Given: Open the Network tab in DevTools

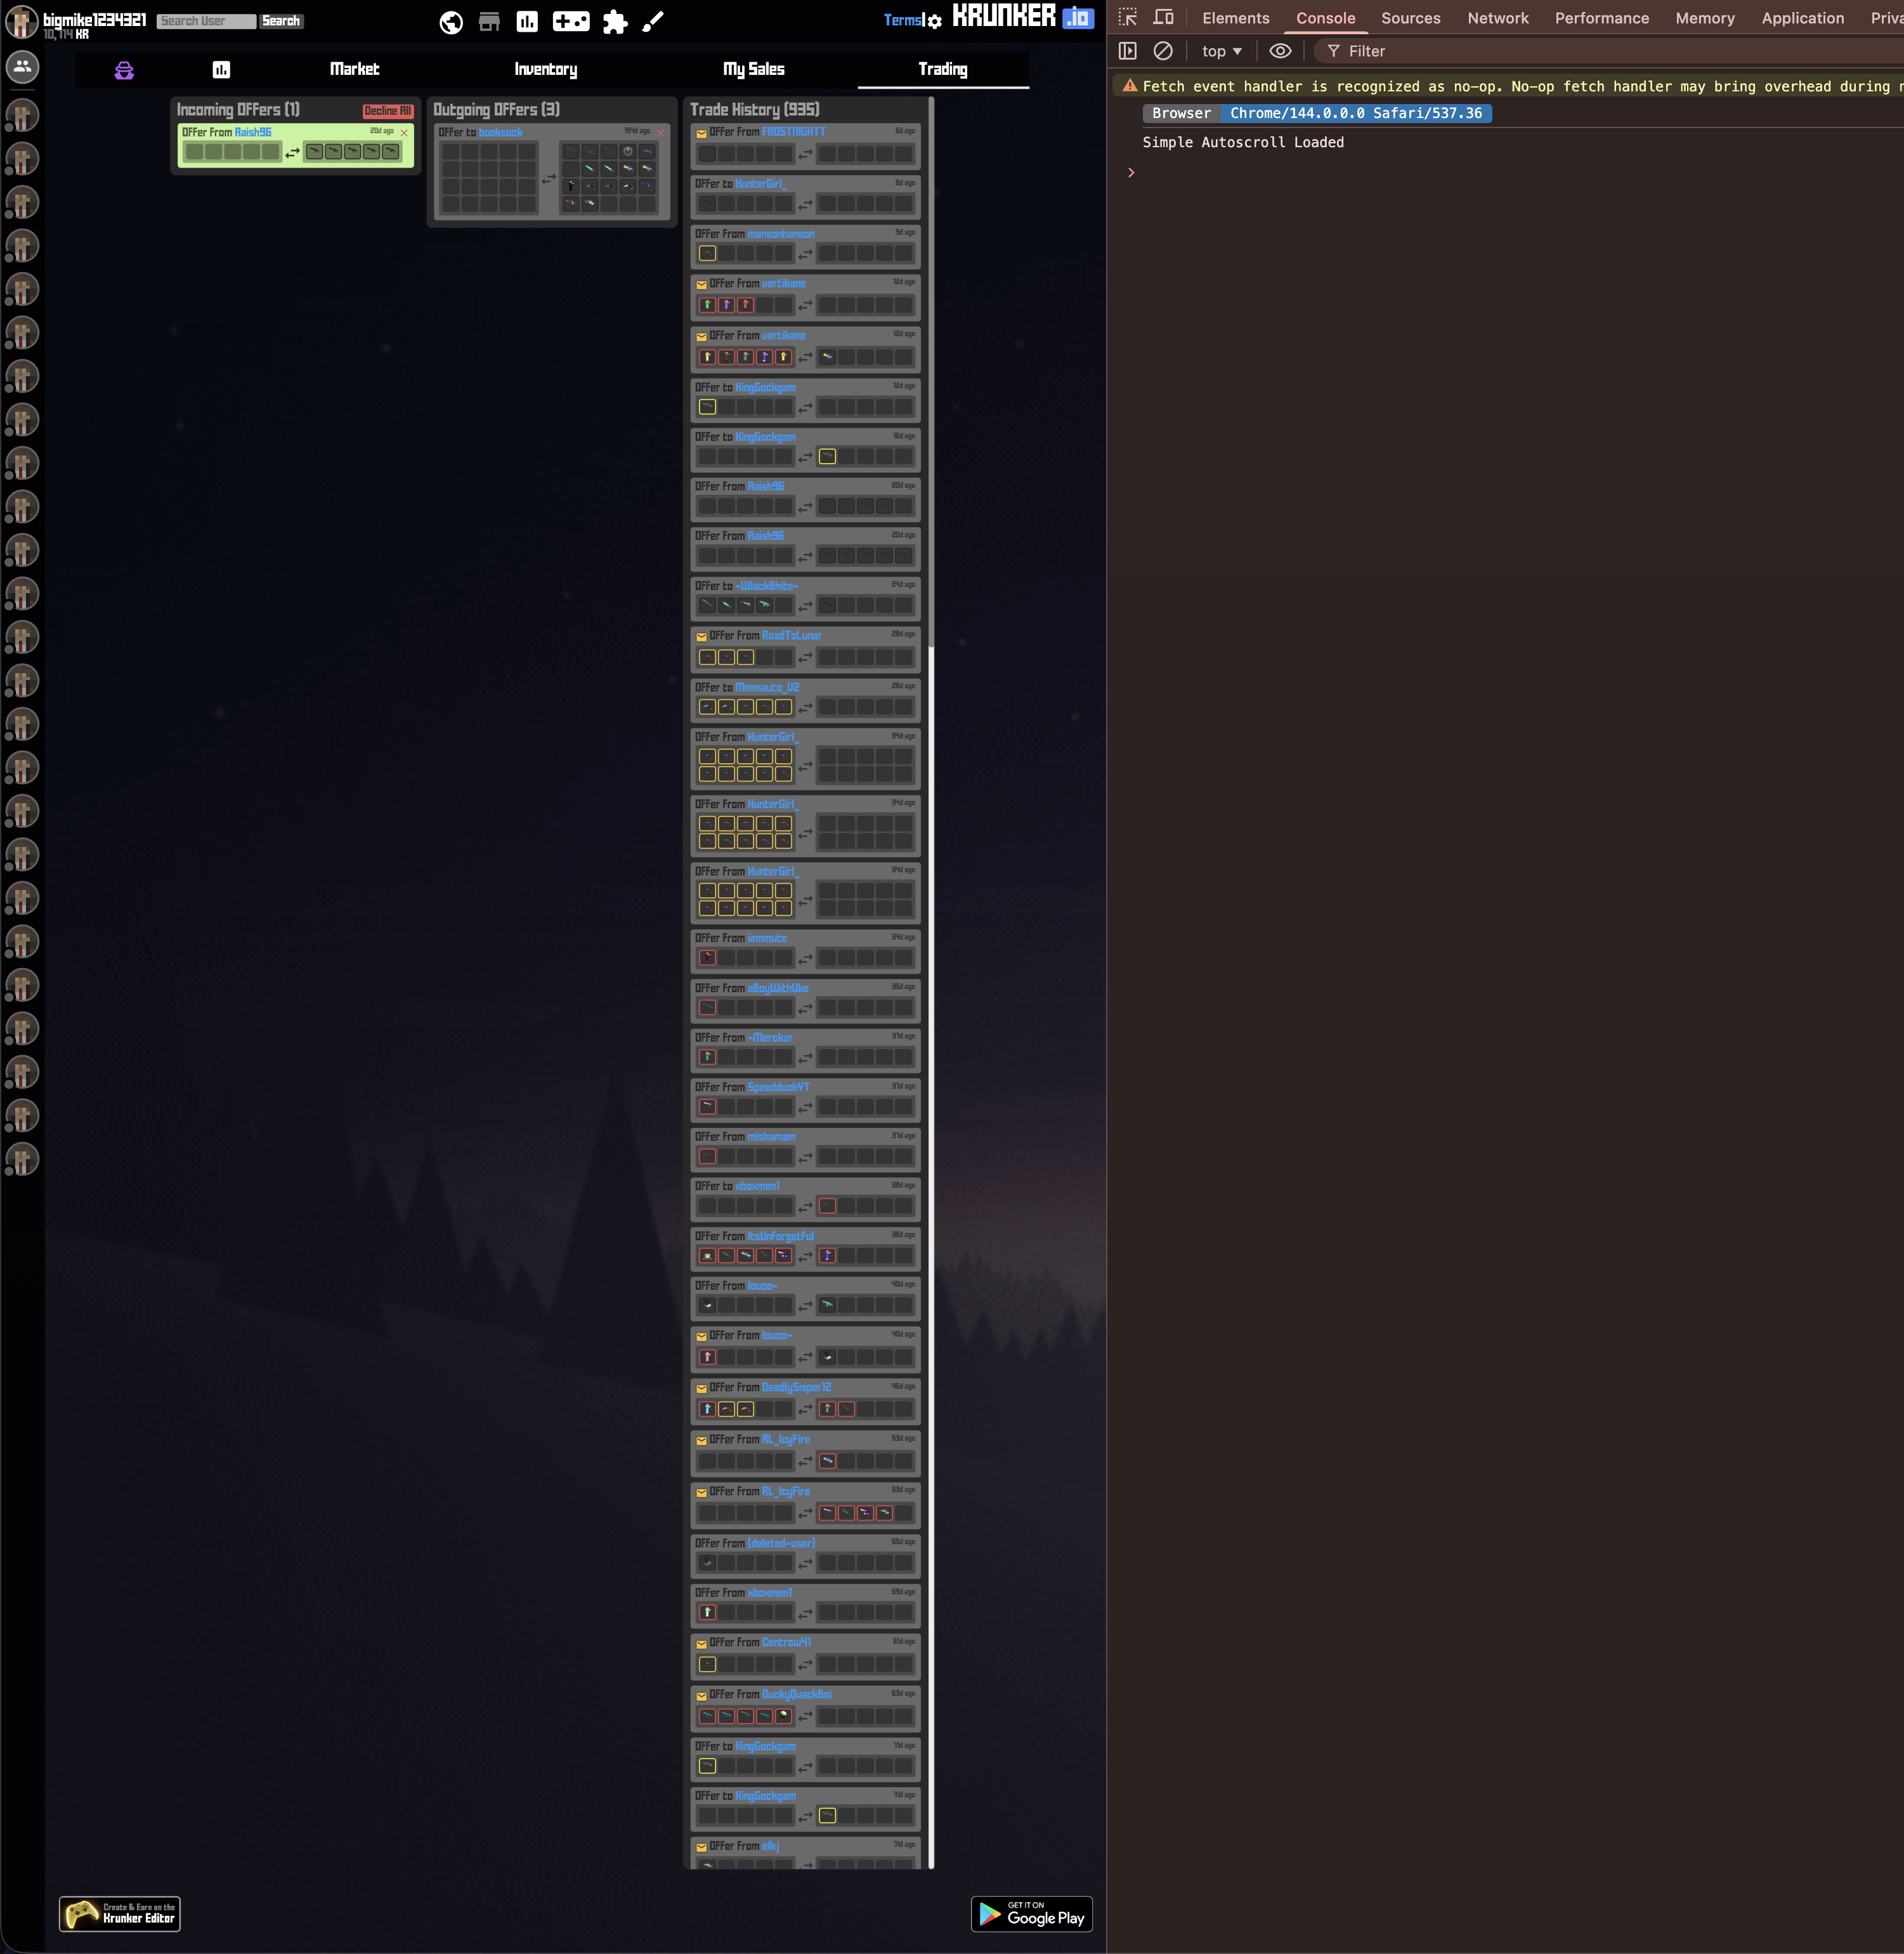Looking at the screenshot, I should pos(1497,18).
